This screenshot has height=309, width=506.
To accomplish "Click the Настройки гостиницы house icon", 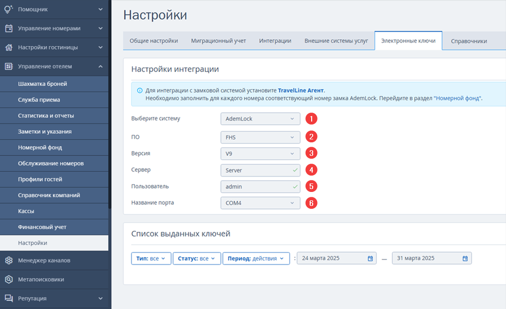I will click(x=9, y=47).
